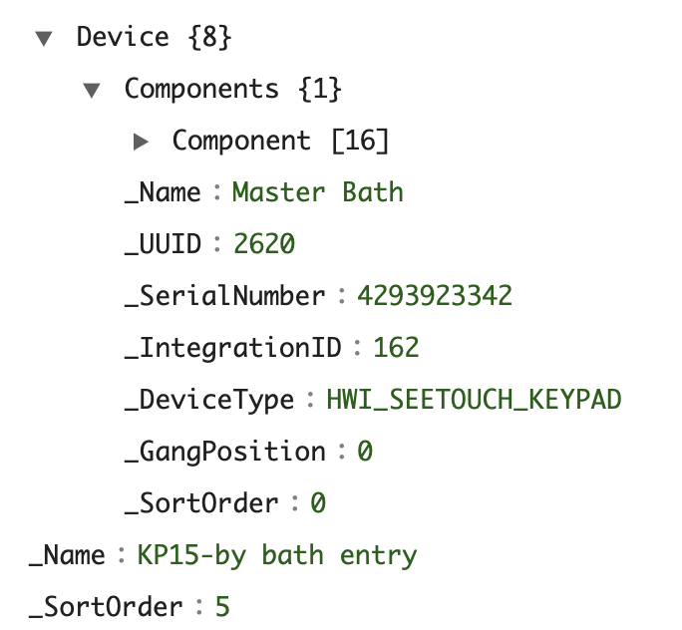Click the _GangPosition value 0
The height and width of the screenshot is (630, 682).
pyautogui.click(x=365, y=452)
